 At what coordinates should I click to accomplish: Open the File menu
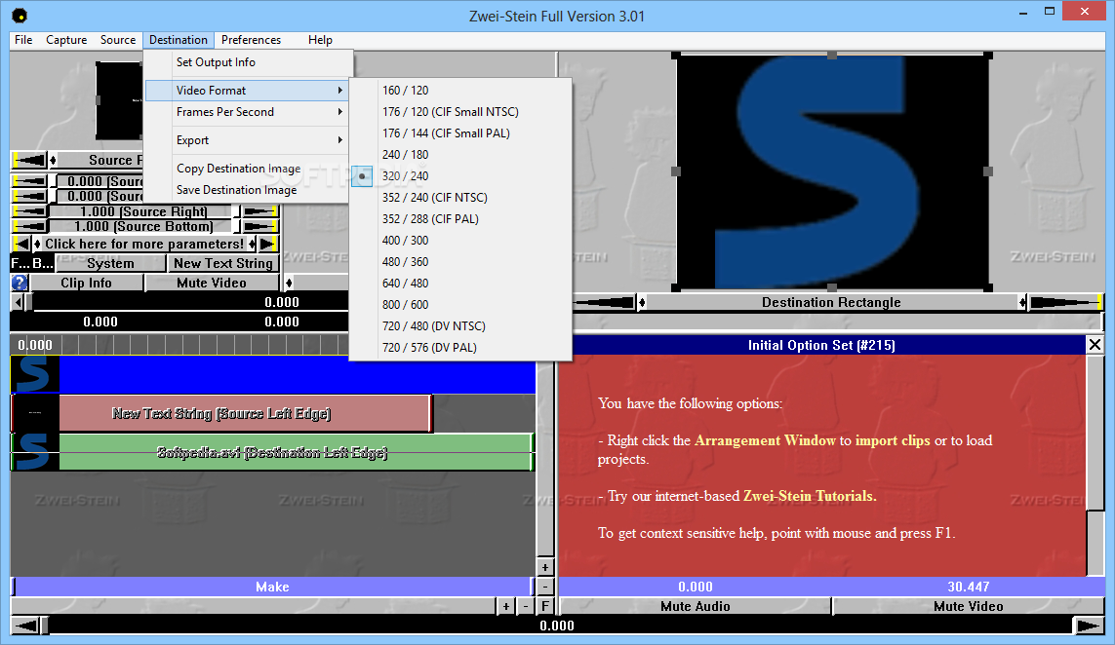[x=23, y=40]
